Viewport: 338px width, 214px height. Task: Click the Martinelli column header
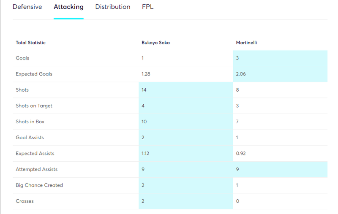246,43
